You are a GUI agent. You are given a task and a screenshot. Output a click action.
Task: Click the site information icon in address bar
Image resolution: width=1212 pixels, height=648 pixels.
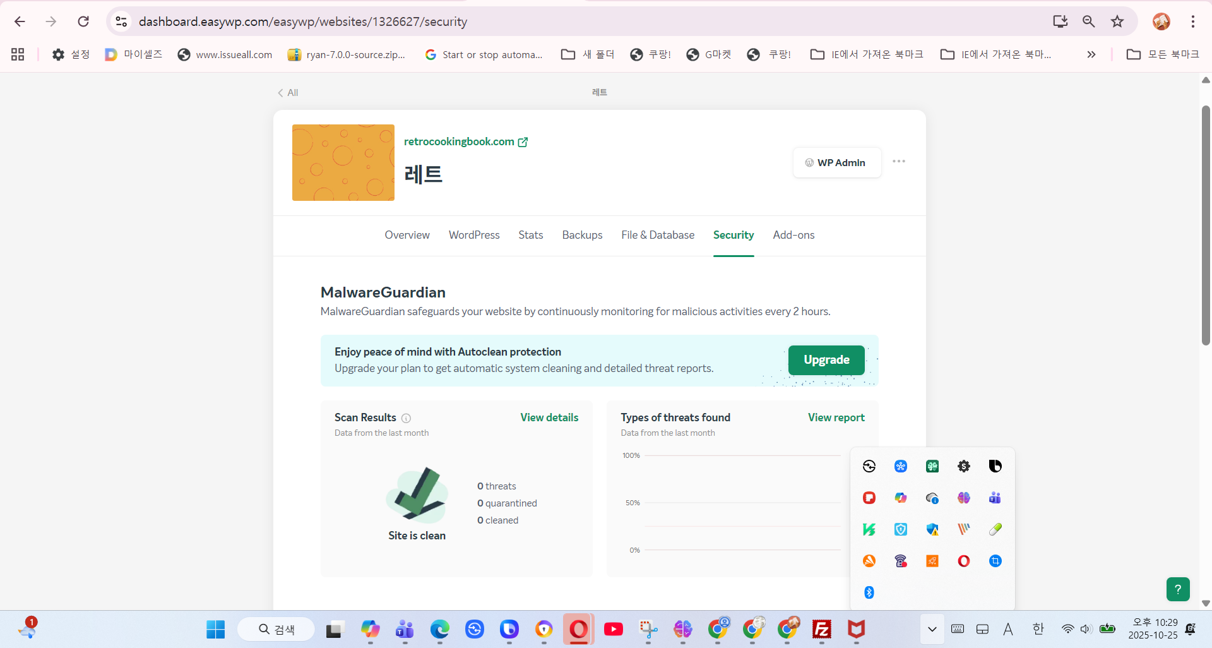[x=121, y=21]
